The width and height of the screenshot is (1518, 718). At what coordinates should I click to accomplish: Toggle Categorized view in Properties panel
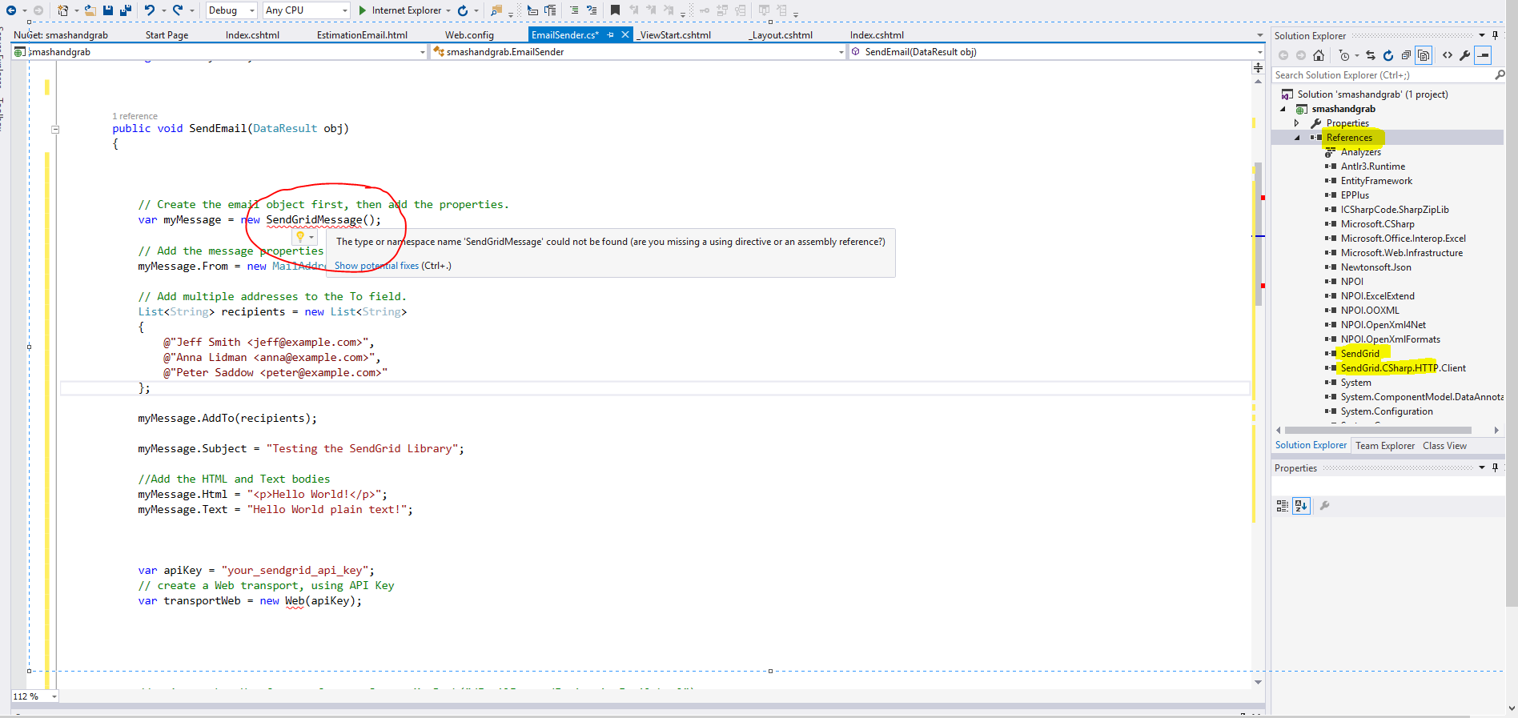[1283, 506]
